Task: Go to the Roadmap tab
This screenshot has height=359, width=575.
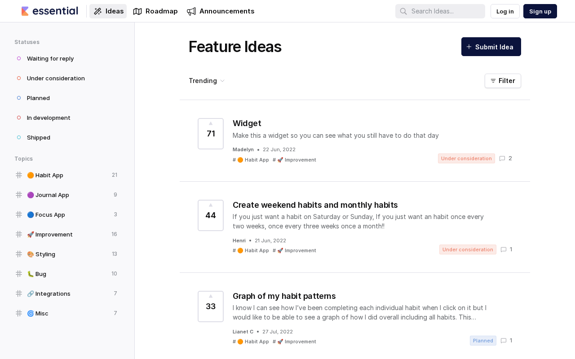Action: point(155,11)
